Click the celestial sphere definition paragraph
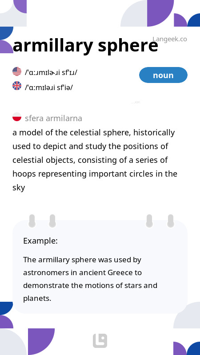The image size is (200, 355). tap(95, 160)
